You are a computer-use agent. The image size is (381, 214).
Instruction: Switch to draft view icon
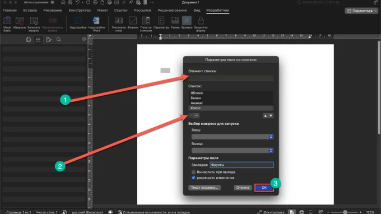(x=320, y=212)
